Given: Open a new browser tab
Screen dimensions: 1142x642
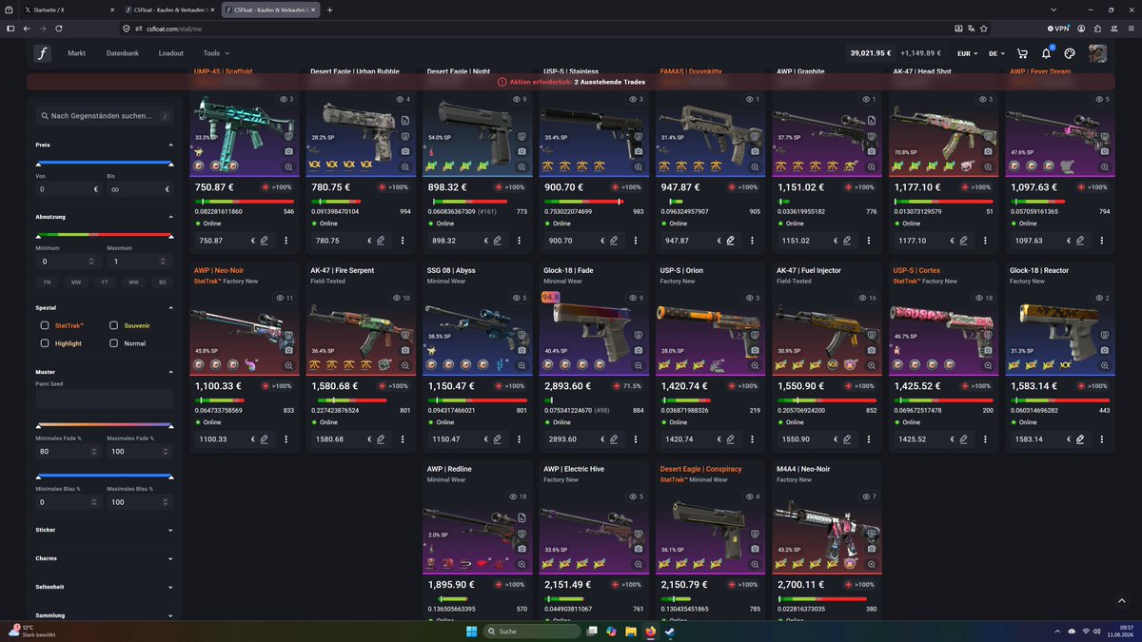Looking at the screenshot, I should pos(330,10).
